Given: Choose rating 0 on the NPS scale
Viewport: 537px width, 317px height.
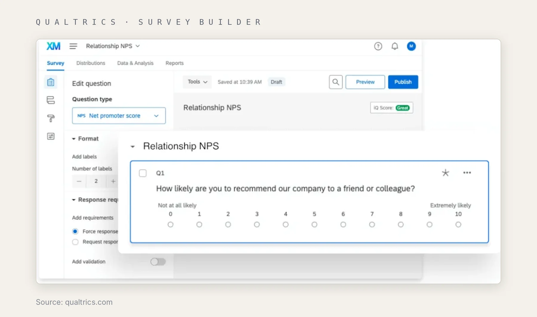Looking at the screenshot, I should click(x=170, y=225).
